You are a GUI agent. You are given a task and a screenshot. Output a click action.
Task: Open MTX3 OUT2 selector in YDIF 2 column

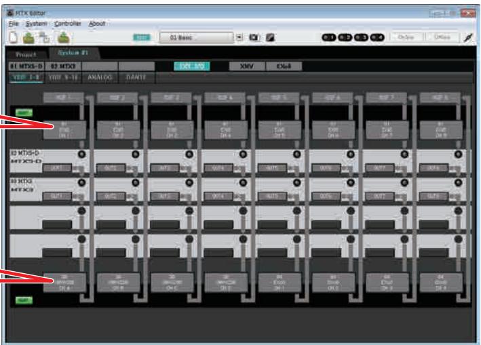pos(111,196)
